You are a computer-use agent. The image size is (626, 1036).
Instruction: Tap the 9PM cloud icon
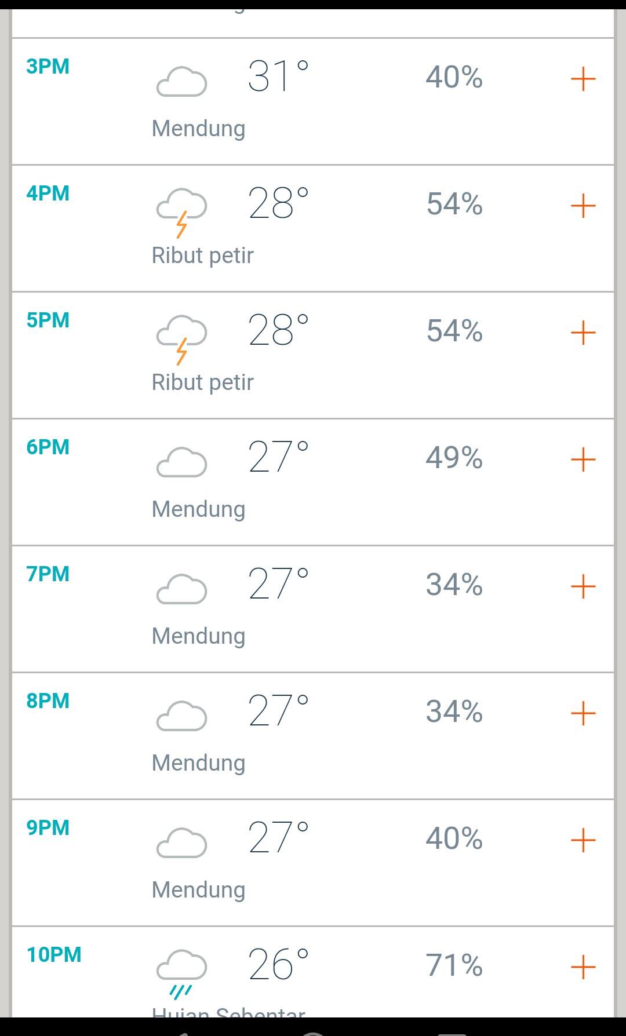pyautogui.click(x=181, y=842)
